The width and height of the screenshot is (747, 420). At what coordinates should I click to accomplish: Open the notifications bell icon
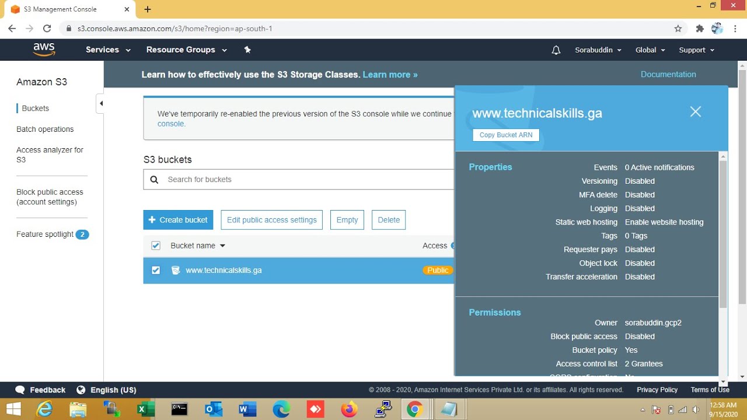[556, 50]
